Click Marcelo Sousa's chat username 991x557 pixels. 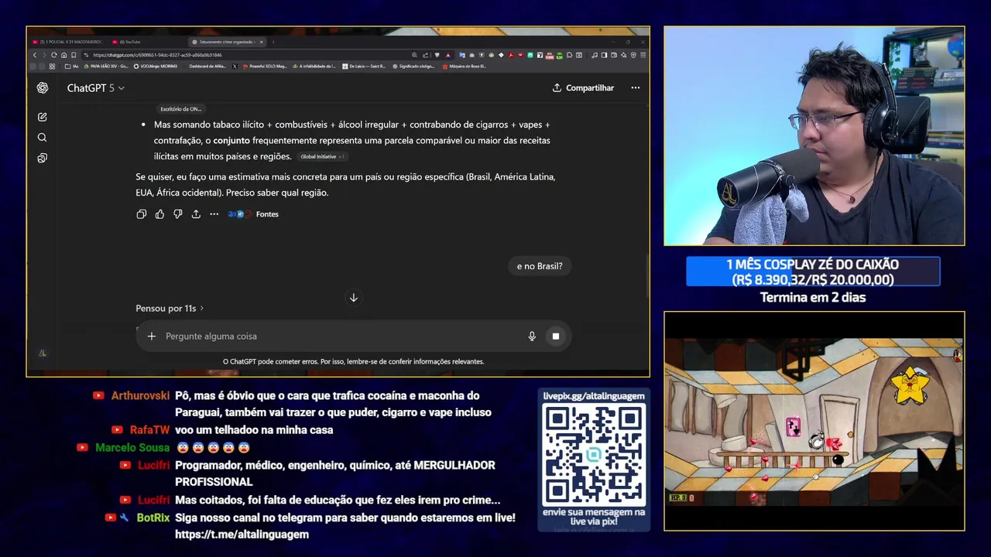pos(132,448)
